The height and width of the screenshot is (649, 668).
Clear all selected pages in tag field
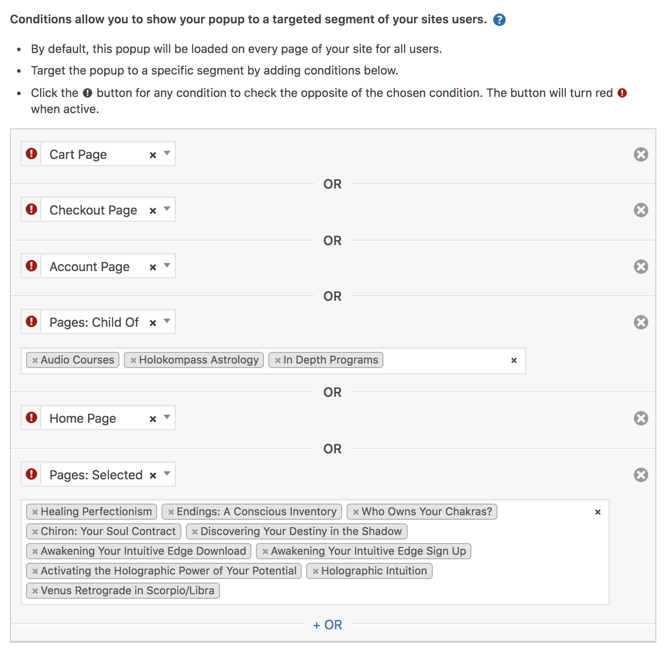(598, 512)
